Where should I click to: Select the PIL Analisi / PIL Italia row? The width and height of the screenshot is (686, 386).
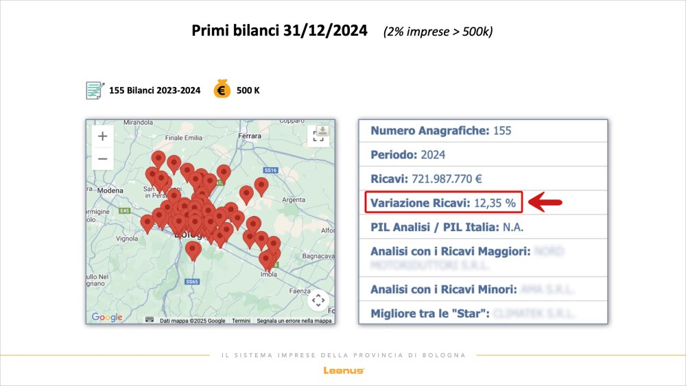click(483, 227)
